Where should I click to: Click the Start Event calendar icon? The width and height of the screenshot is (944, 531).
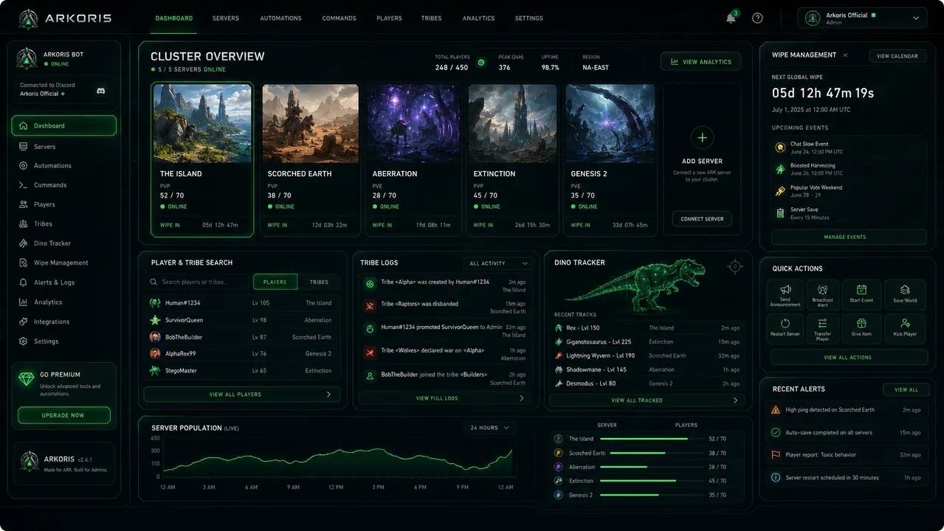click(861, 290)
